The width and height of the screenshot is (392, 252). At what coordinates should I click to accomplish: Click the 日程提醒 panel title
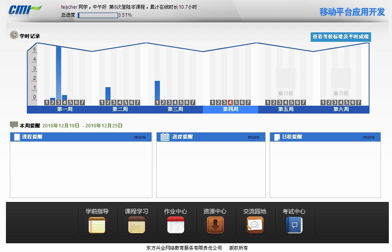tap(292, 137)
